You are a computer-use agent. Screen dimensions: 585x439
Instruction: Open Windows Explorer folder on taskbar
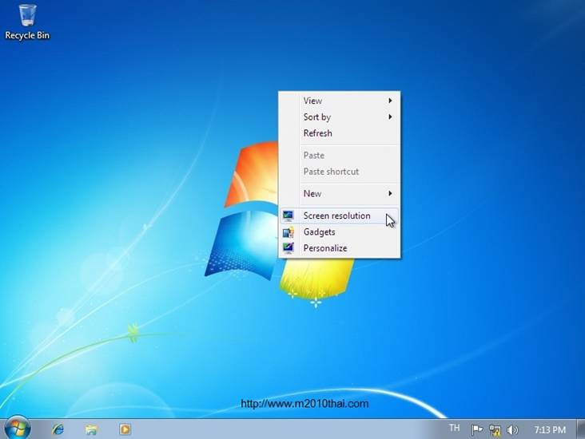[91, 429]
